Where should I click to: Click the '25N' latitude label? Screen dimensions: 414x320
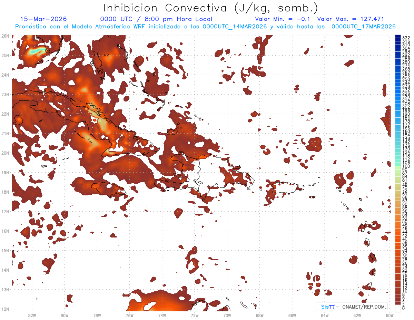point(5,55)
